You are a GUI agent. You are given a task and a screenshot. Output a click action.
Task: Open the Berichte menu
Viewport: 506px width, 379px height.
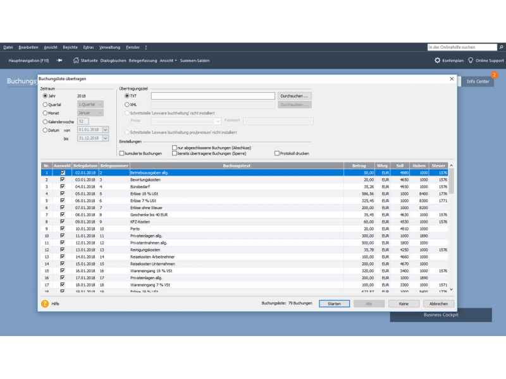click(x=70, y=47)
